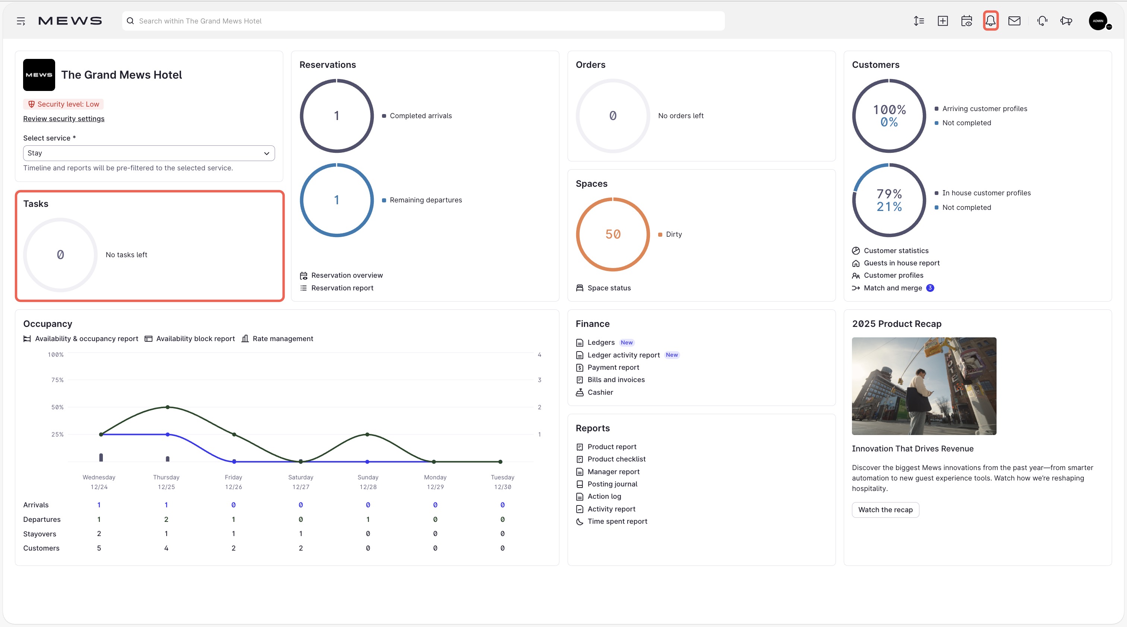Click the Guests in house home icon

tap(856, 263)
